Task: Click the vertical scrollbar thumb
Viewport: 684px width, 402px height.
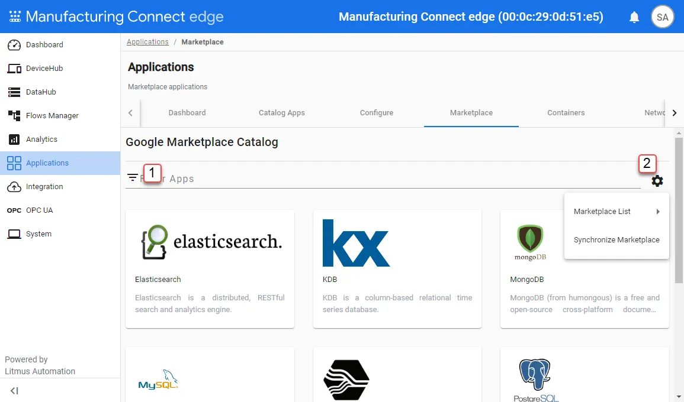Action: coord(679,210)
